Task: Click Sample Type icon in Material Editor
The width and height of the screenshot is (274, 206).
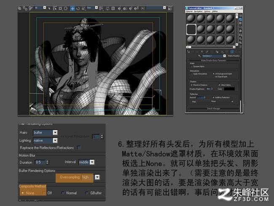Action: [240, 15]
